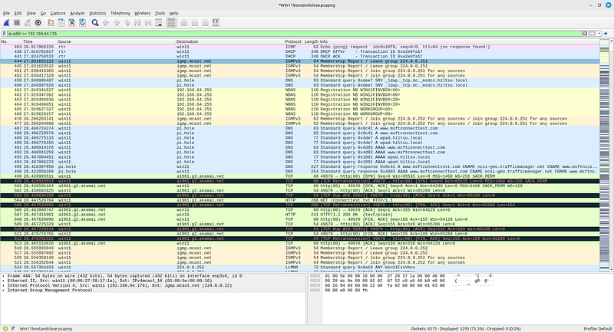Sort by the Source column header
The image size is (614, 332).
[117, 41]
